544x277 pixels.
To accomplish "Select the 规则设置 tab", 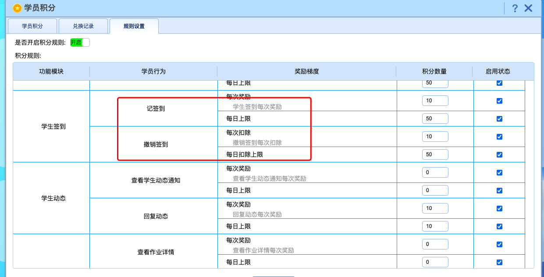I will [x=134, y=26].
